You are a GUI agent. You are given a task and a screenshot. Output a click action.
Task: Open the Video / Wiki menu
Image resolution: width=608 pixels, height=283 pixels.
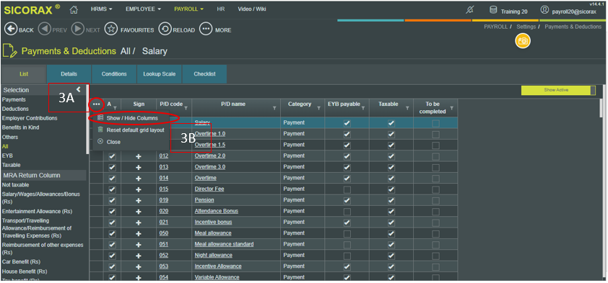[x=252, y=9]
